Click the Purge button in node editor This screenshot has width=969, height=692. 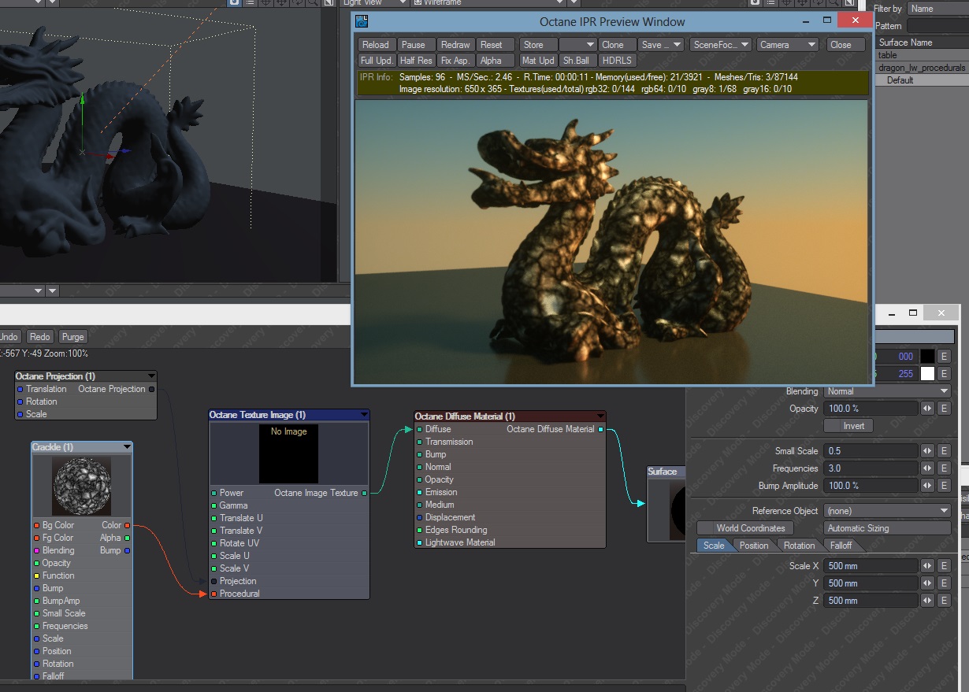click(x=72, y=337)
